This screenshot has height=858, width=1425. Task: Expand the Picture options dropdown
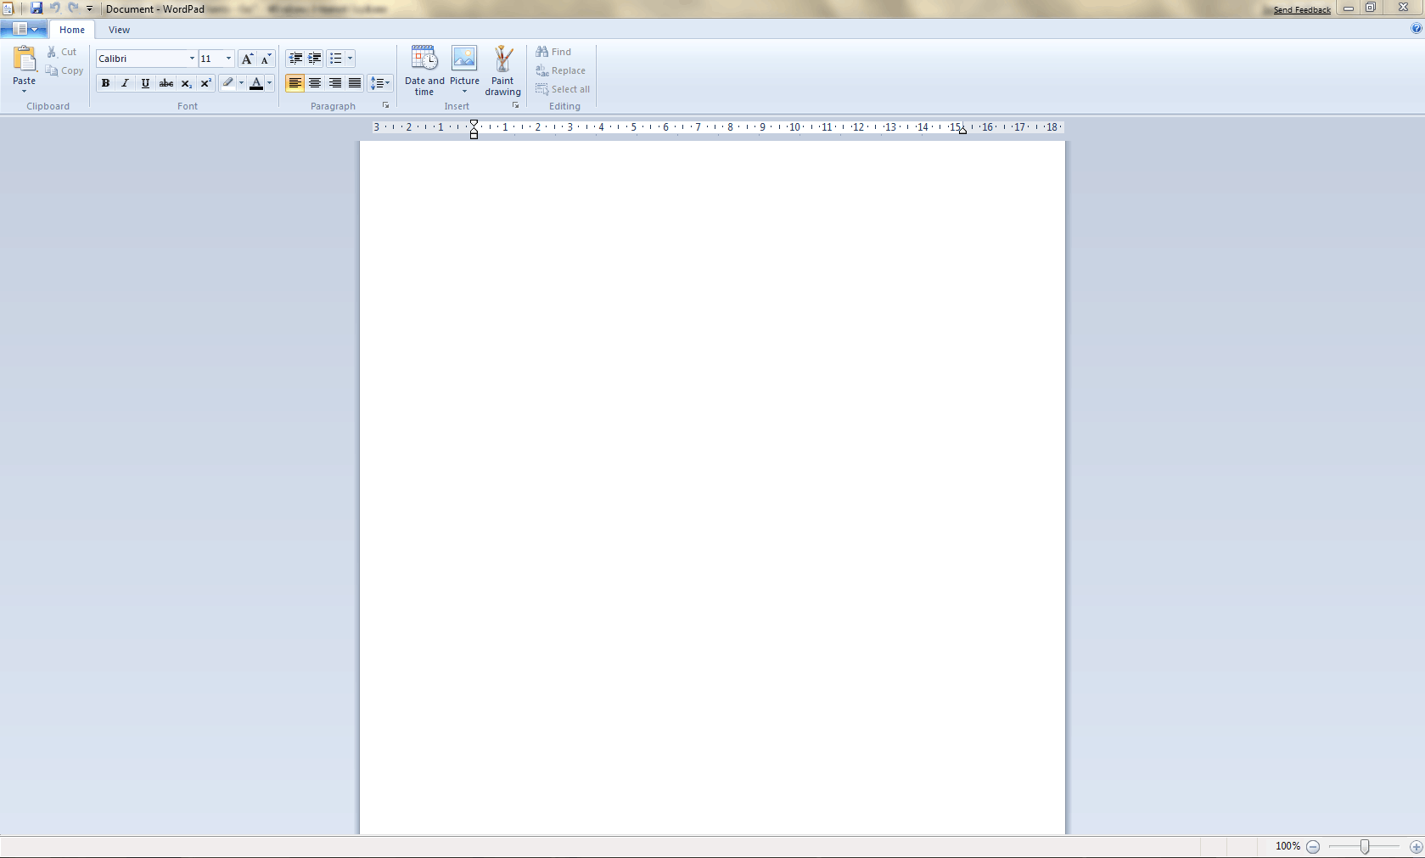464,92
